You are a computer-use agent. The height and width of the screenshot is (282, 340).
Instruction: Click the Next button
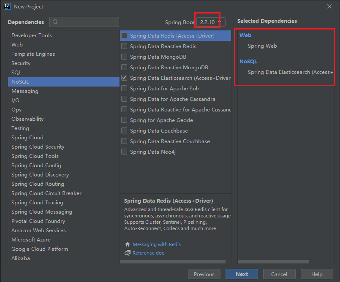(242, 274)
